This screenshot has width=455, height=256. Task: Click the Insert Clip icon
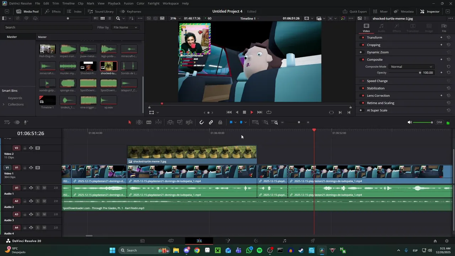[x=170, y=122]
